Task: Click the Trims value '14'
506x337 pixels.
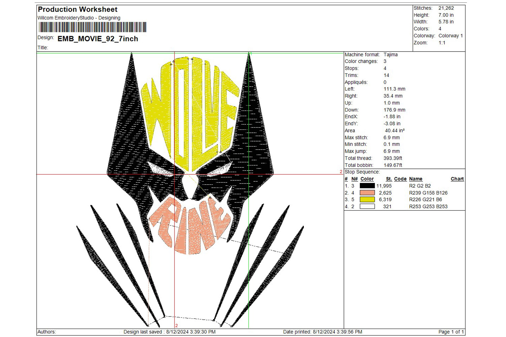Action: click(386, 75)
